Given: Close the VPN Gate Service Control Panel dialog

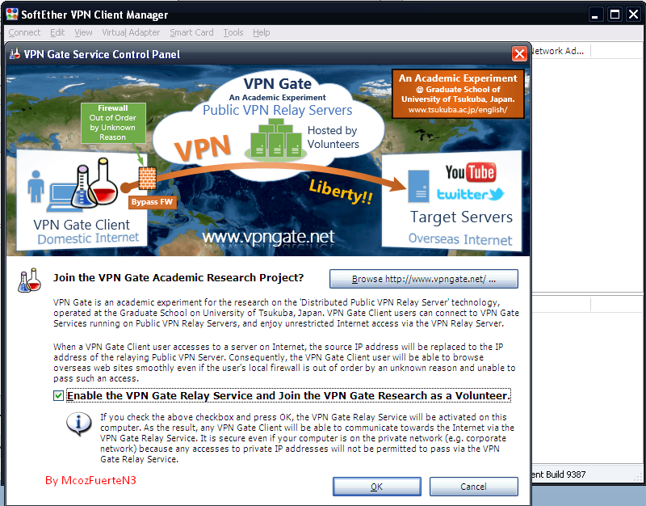Looking at the screenshot, I should point(519,53).
